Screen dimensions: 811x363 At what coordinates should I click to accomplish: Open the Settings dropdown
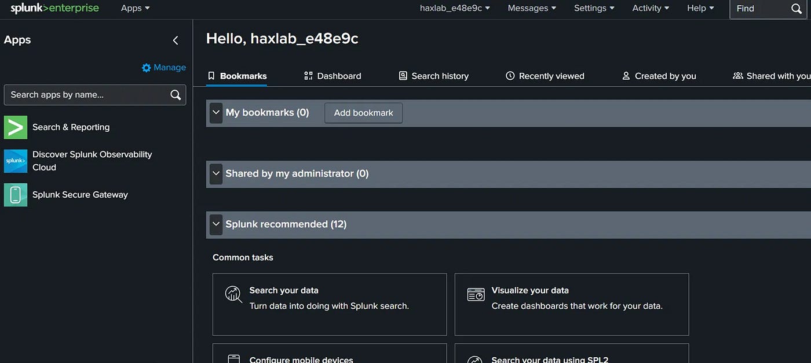pyautogui.click(x=594, y=8)
